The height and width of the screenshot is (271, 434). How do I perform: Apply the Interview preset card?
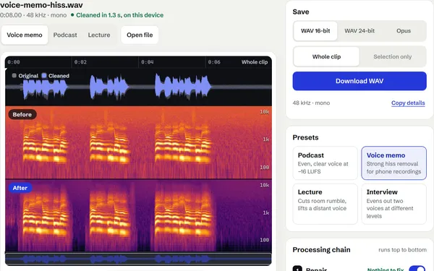point(393,204)
